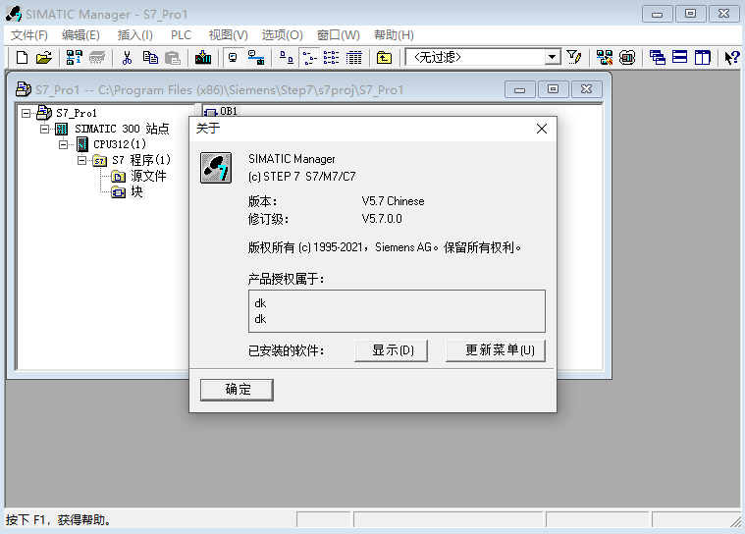Maximize the S7_Pro1 project child window
The width and height of the screenshot is (745, 534).
coord(553,89)
